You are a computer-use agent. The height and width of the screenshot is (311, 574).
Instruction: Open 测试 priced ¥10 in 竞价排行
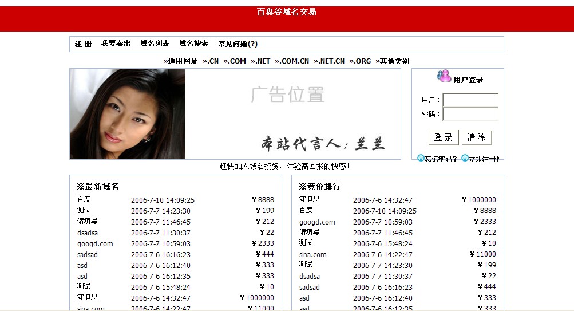pos(306,243)
